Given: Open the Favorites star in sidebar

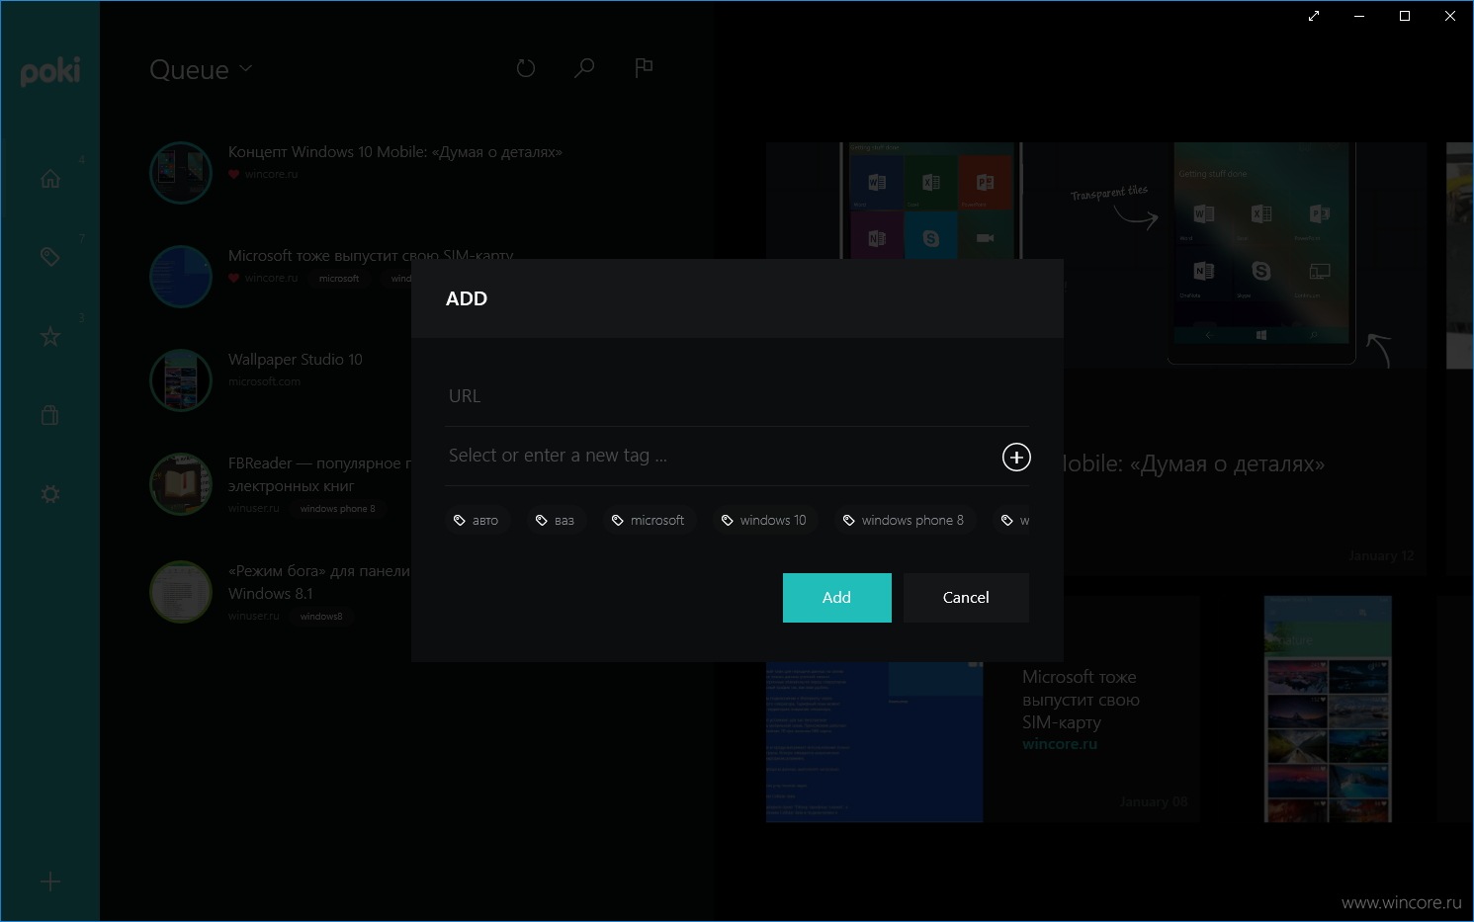Looking at the screenshot, I should point(50,337).
